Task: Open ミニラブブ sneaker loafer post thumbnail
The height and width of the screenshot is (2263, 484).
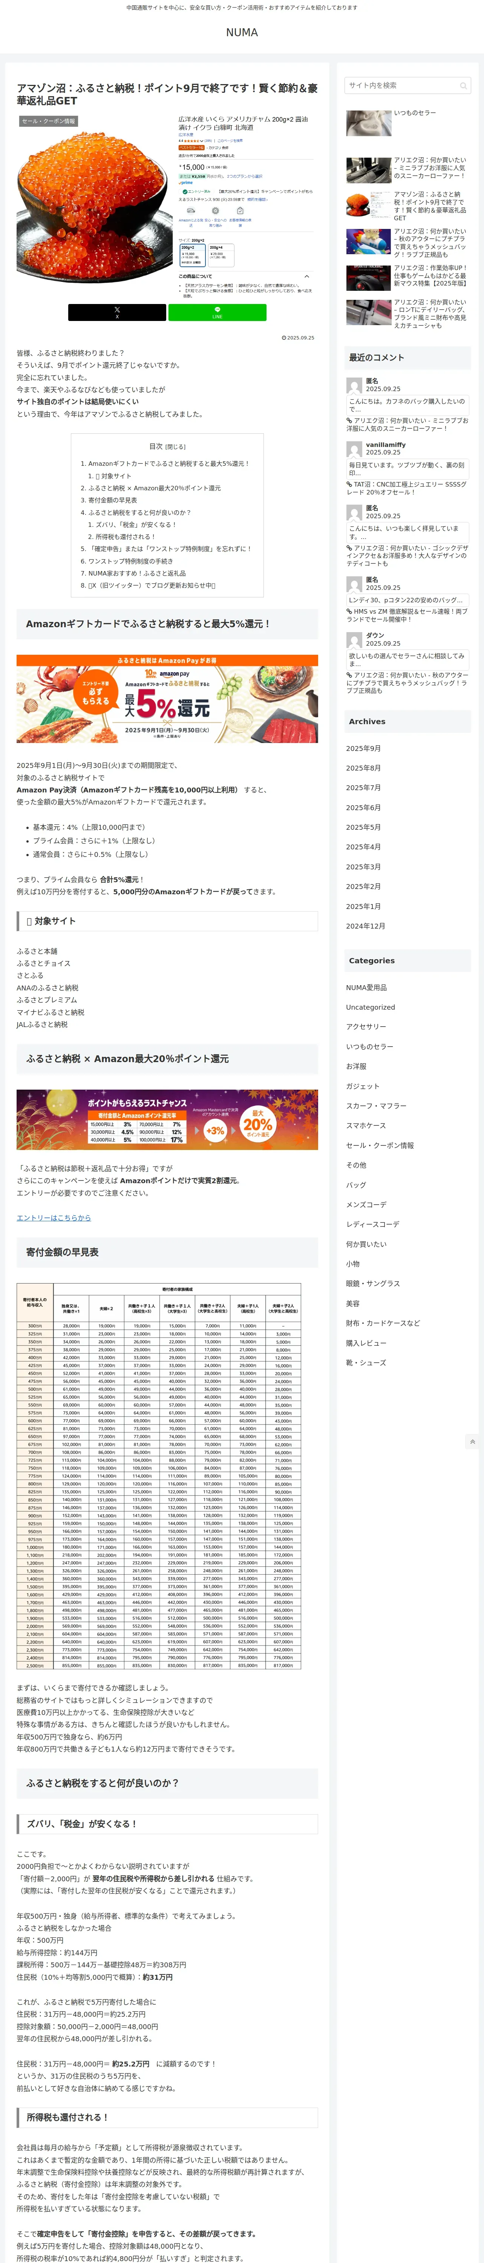Action: tap(369, 170)
